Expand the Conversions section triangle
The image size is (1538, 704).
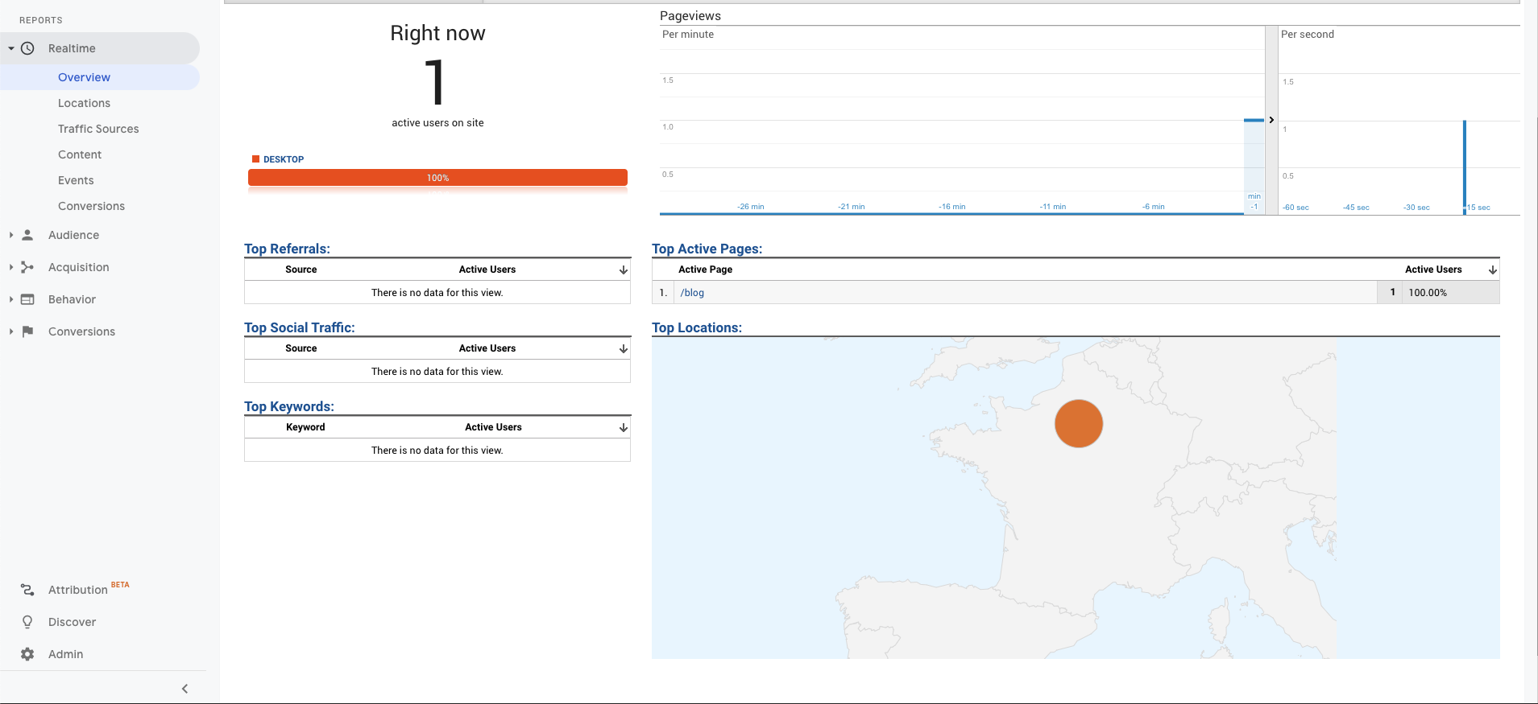tap(11, 331)
